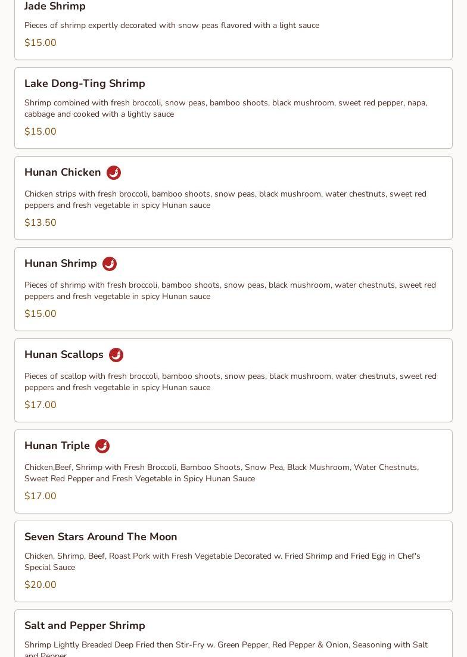This screenshot has height=657, width=467.
Task: Click the Hunan Triple ingredients description
Action: click(222, 472)
